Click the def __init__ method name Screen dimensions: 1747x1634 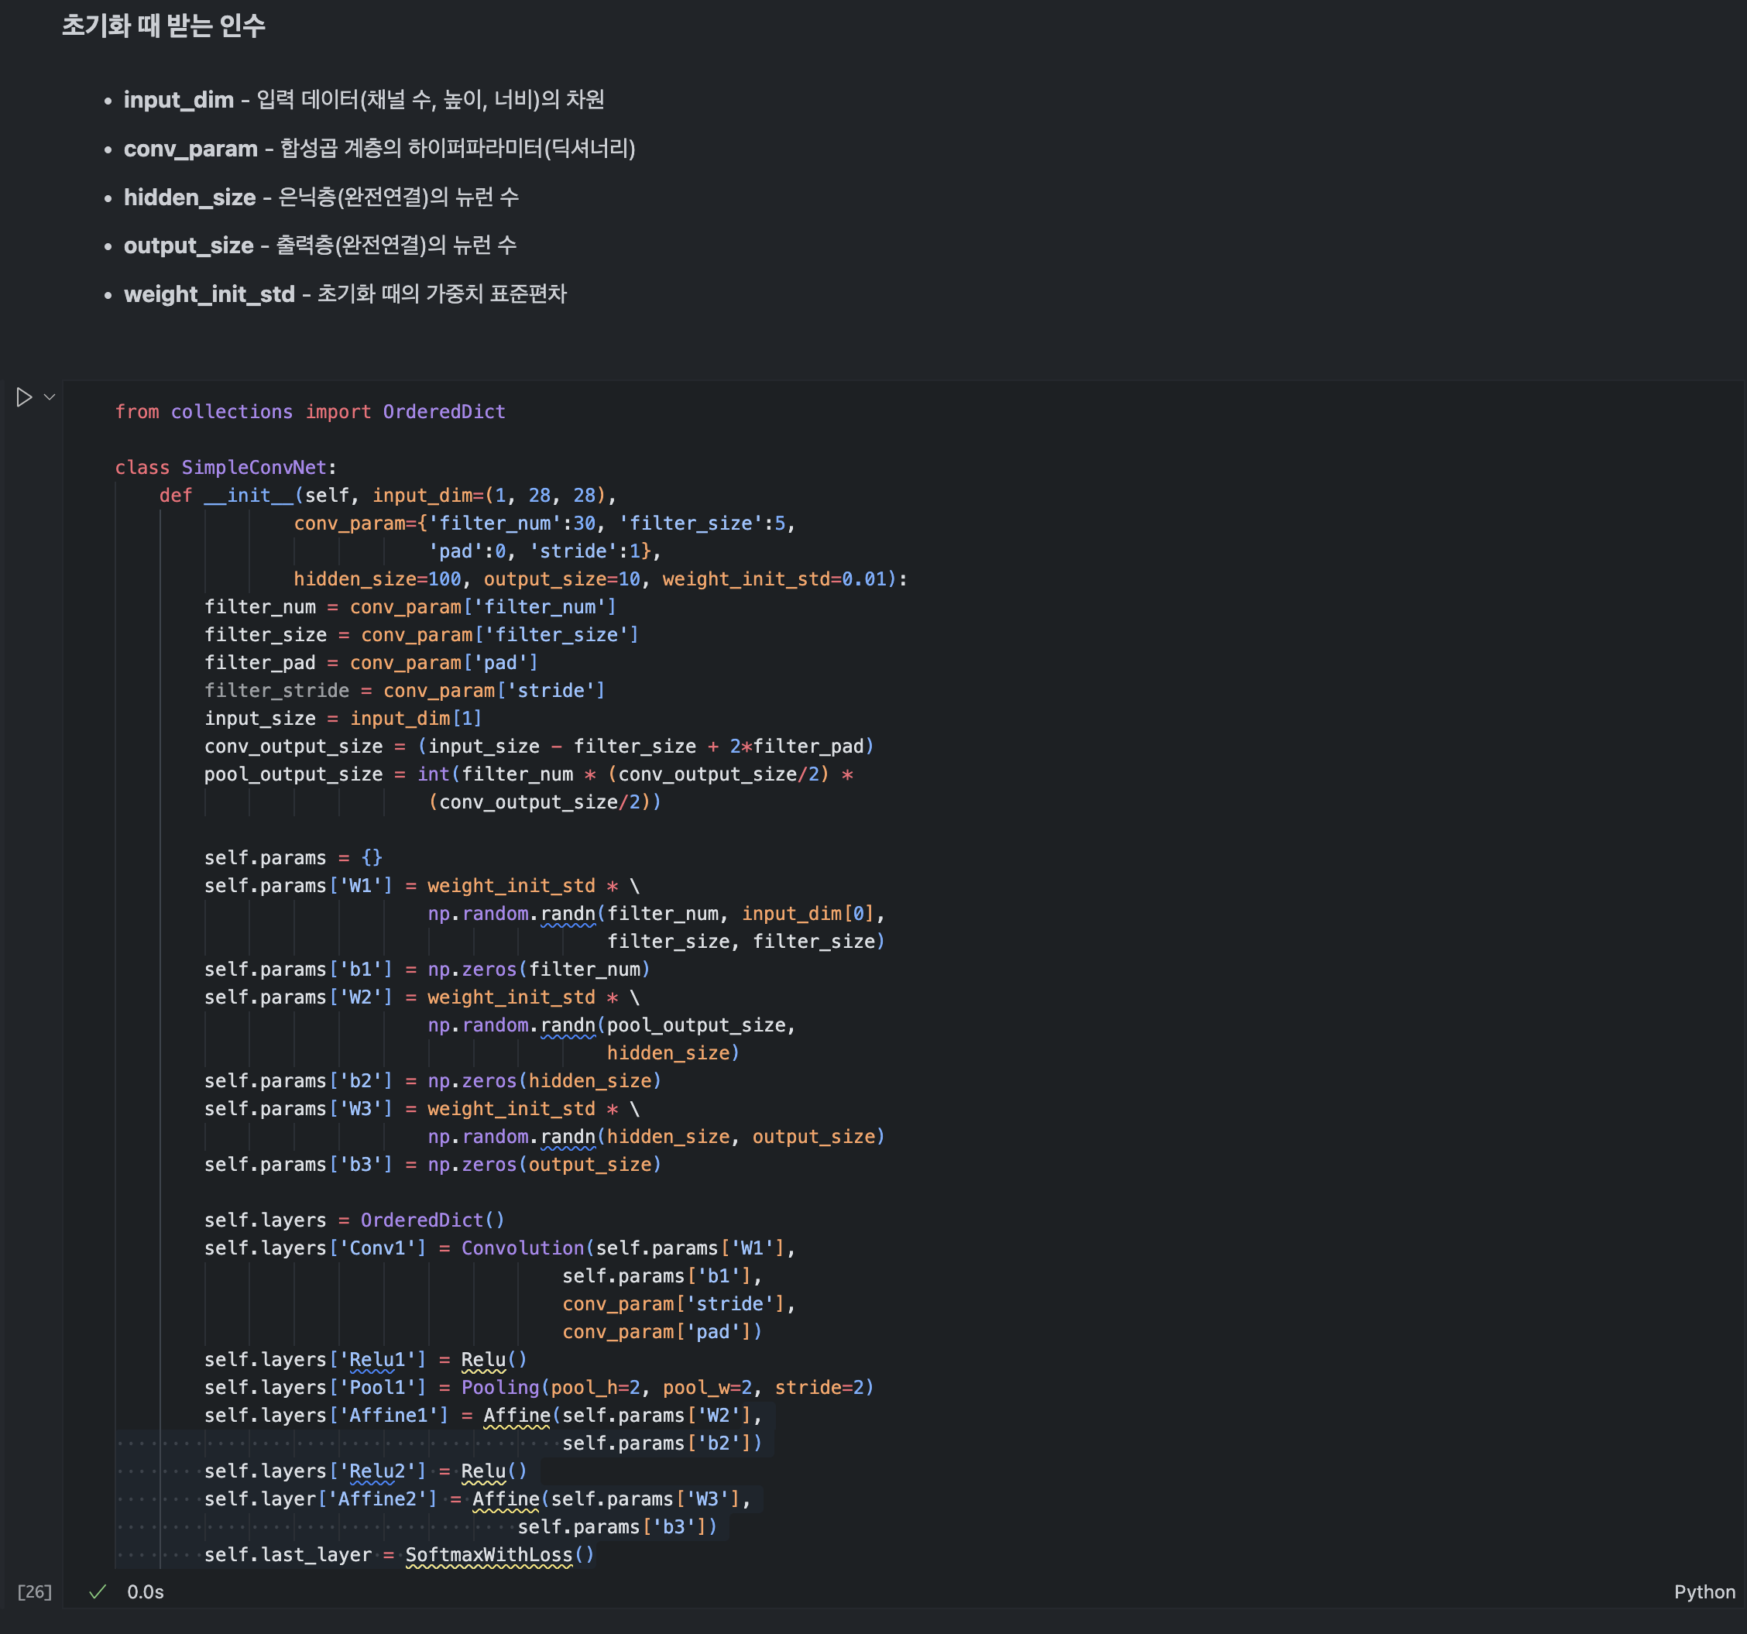coord(249,495)
